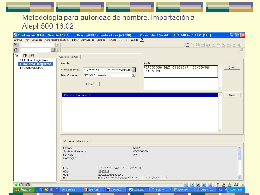
Task: Click the go arrow after the second toolbar field
Action: click(57, 50)
